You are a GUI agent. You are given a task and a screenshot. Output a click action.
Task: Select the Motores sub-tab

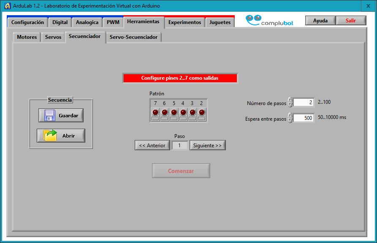coord(27,37)
